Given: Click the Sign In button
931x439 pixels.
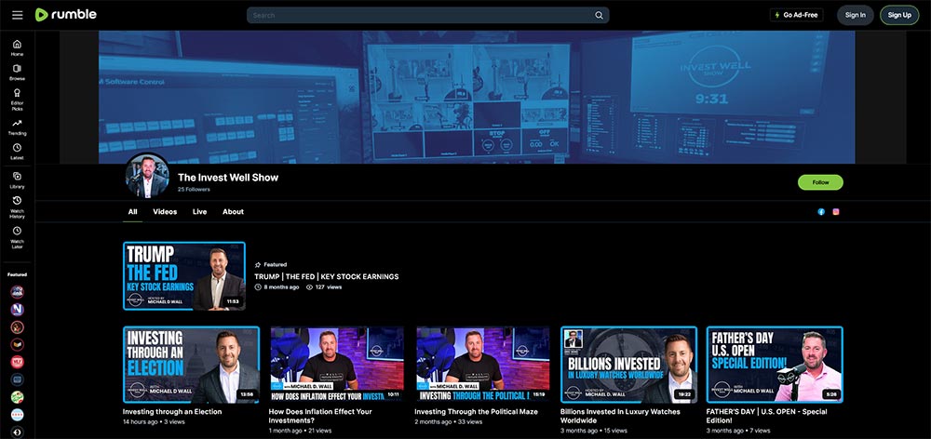Looking at the screenshot, I should pos(855,15).
